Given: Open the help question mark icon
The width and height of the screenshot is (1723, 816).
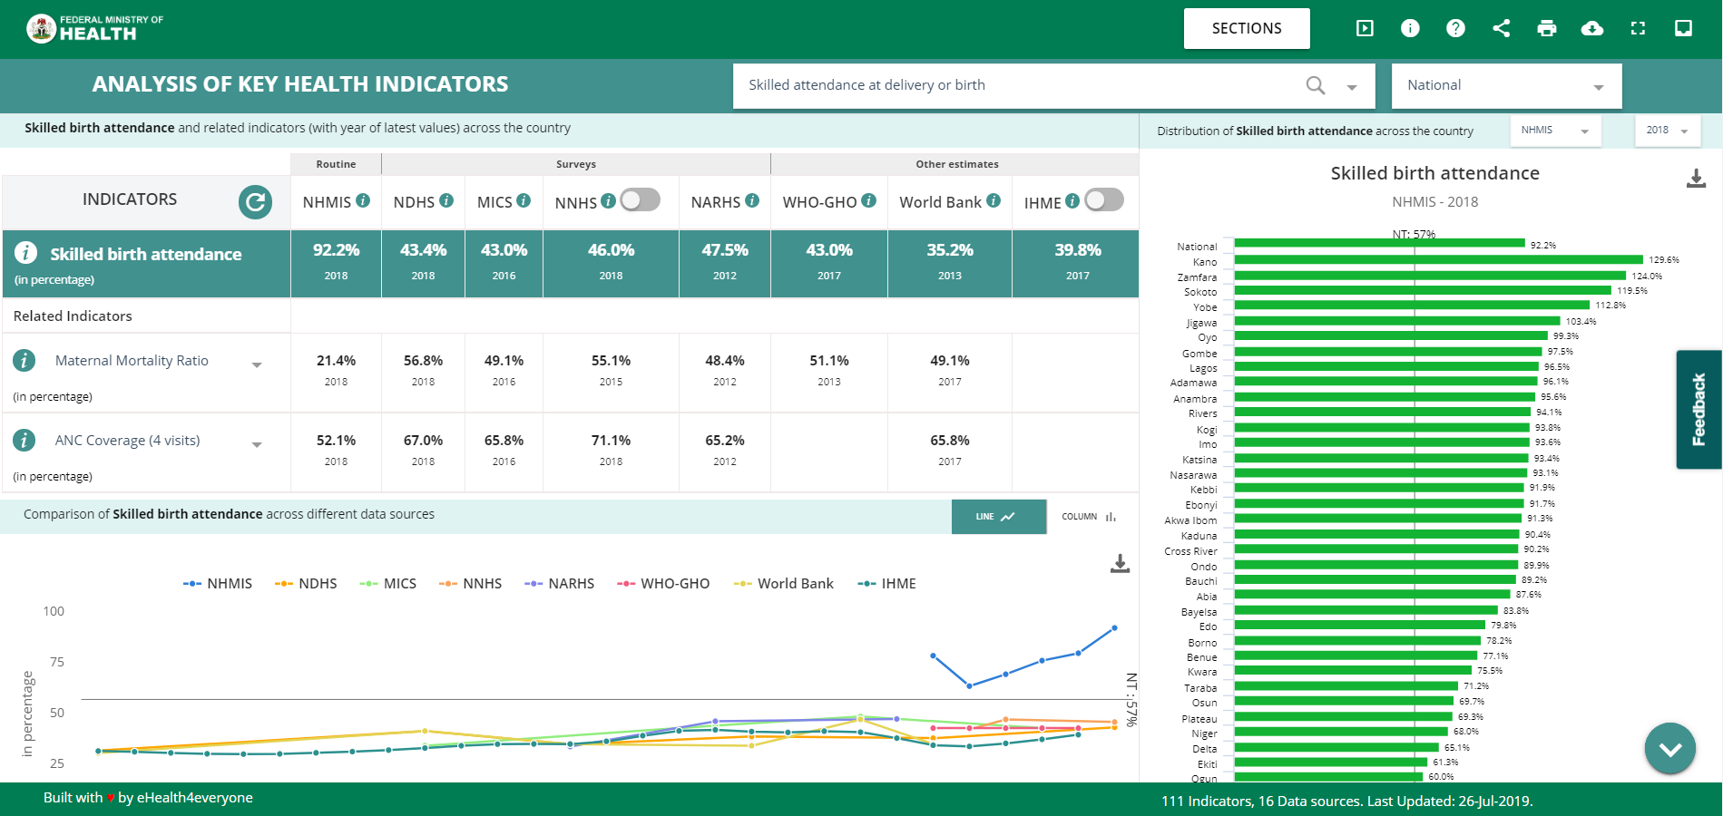Looking at the screenshot, I should click(1455, 28).
